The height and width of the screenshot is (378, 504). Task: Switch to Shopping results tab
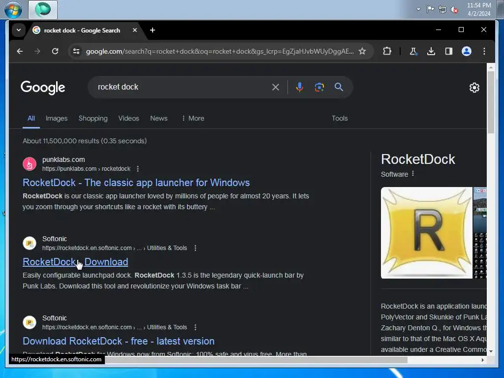(x=93, y=118)
